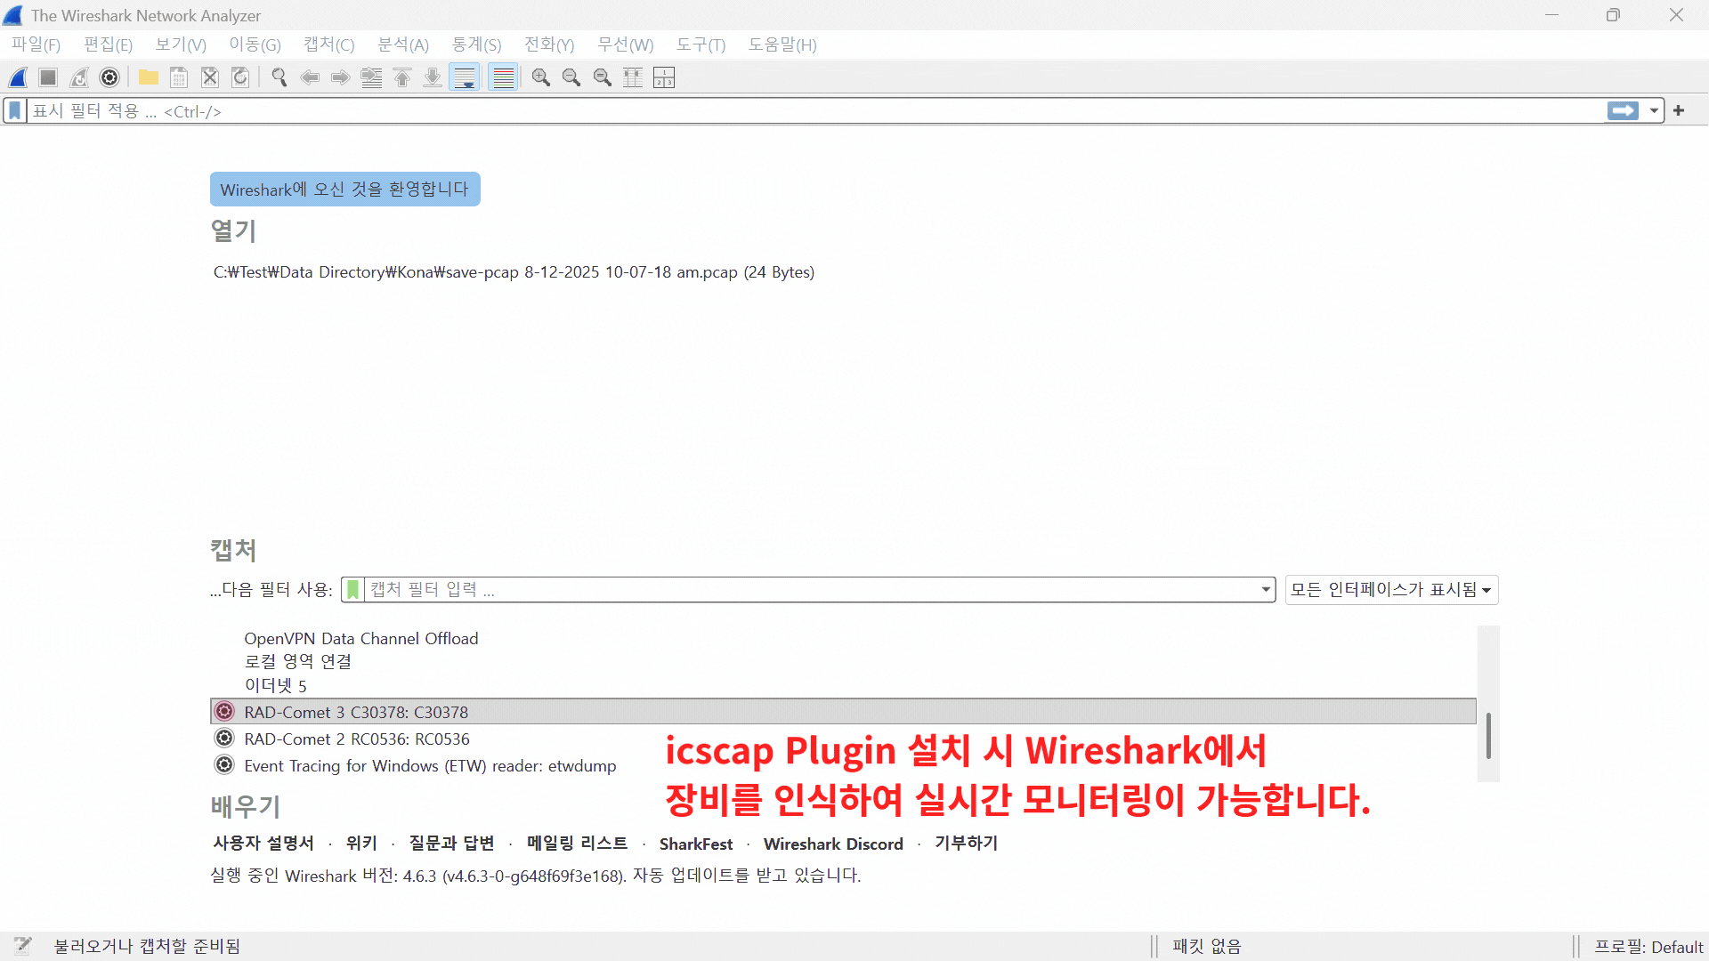
Task: Click the reload capture file icon
Action: pyautogui.click(x=240, y=78)
